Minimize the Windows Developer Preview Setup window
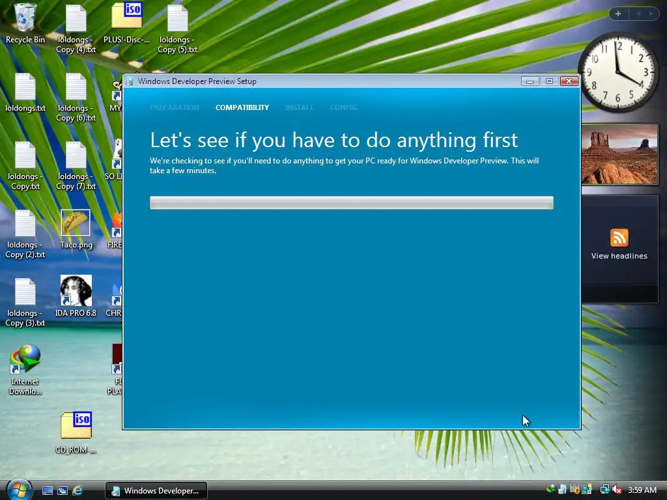Screen dimensions: 667x500 [x=530, y=81]
